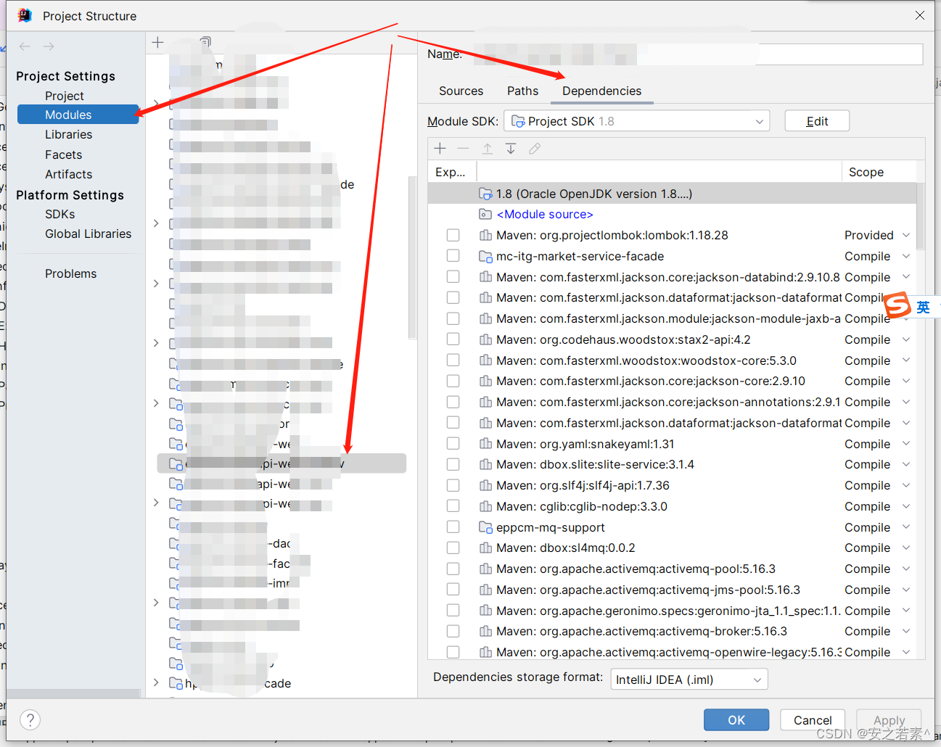Click the module tree vertical scrollbar
The width and height of the screenshot is (941, 747).
(x=412, y=257)
